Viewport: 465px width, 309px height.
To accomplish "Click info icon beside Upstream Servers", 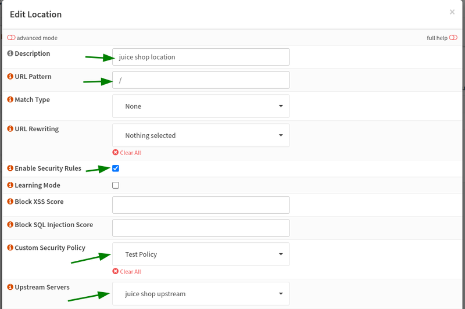I will click(10, 288).
